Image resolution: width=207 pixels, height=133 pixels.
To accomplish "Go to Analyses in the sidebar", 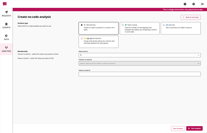I will click(6, 49).
